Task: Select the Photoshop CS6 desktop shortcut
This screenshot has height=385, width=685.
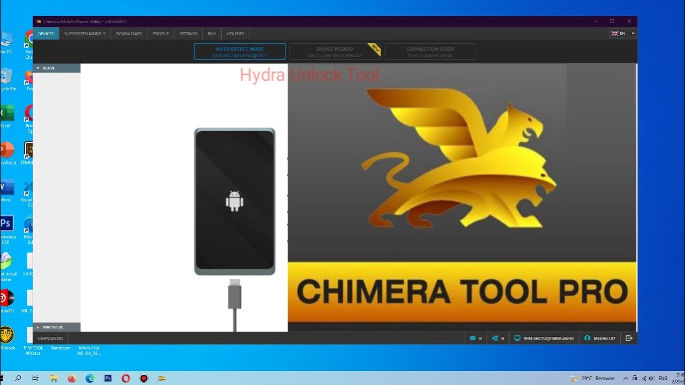Action: (x=6, y=230)
